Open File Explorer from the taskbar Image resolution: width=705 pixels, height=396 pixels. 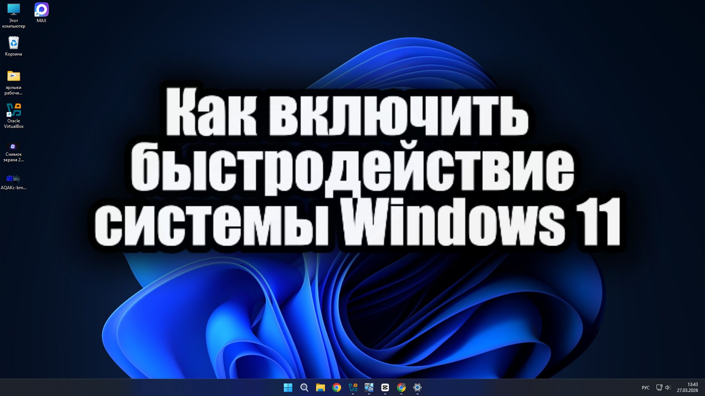pos(320,387)
